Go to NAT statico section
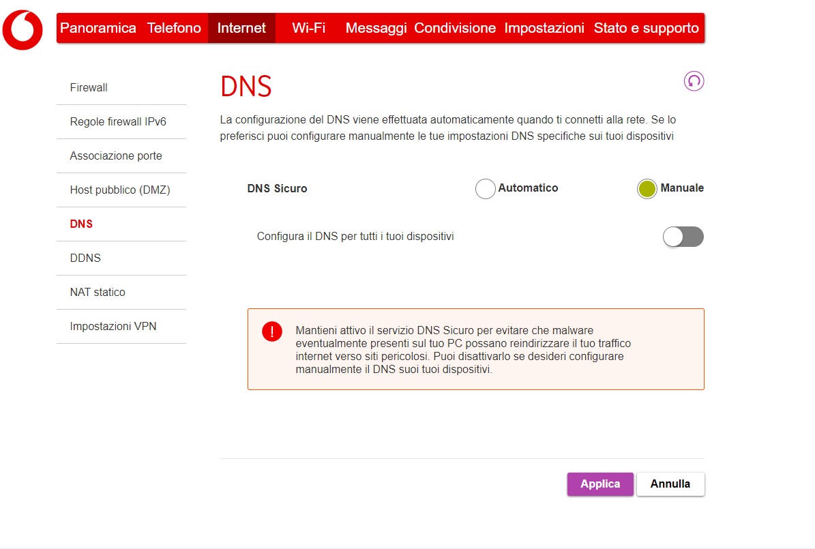The width and height of the screenshot is (815, 549). pyautogui.click(x=121, y=292)
